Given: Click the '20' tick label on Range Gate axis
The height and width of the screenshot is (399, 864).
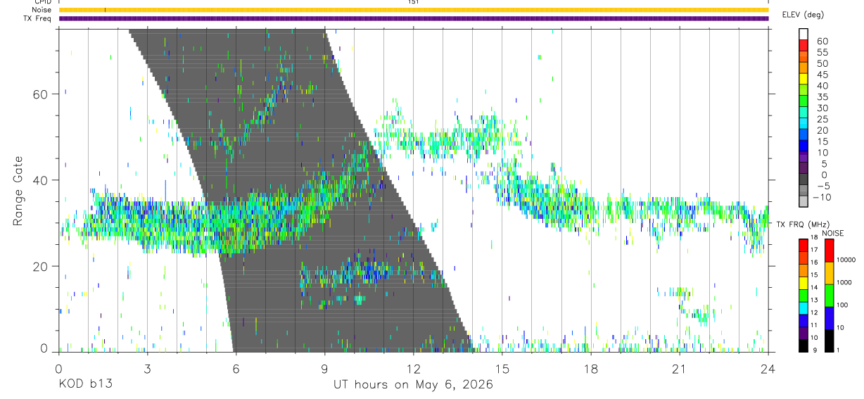Looking at the screenshot, I should click(42, 267).
